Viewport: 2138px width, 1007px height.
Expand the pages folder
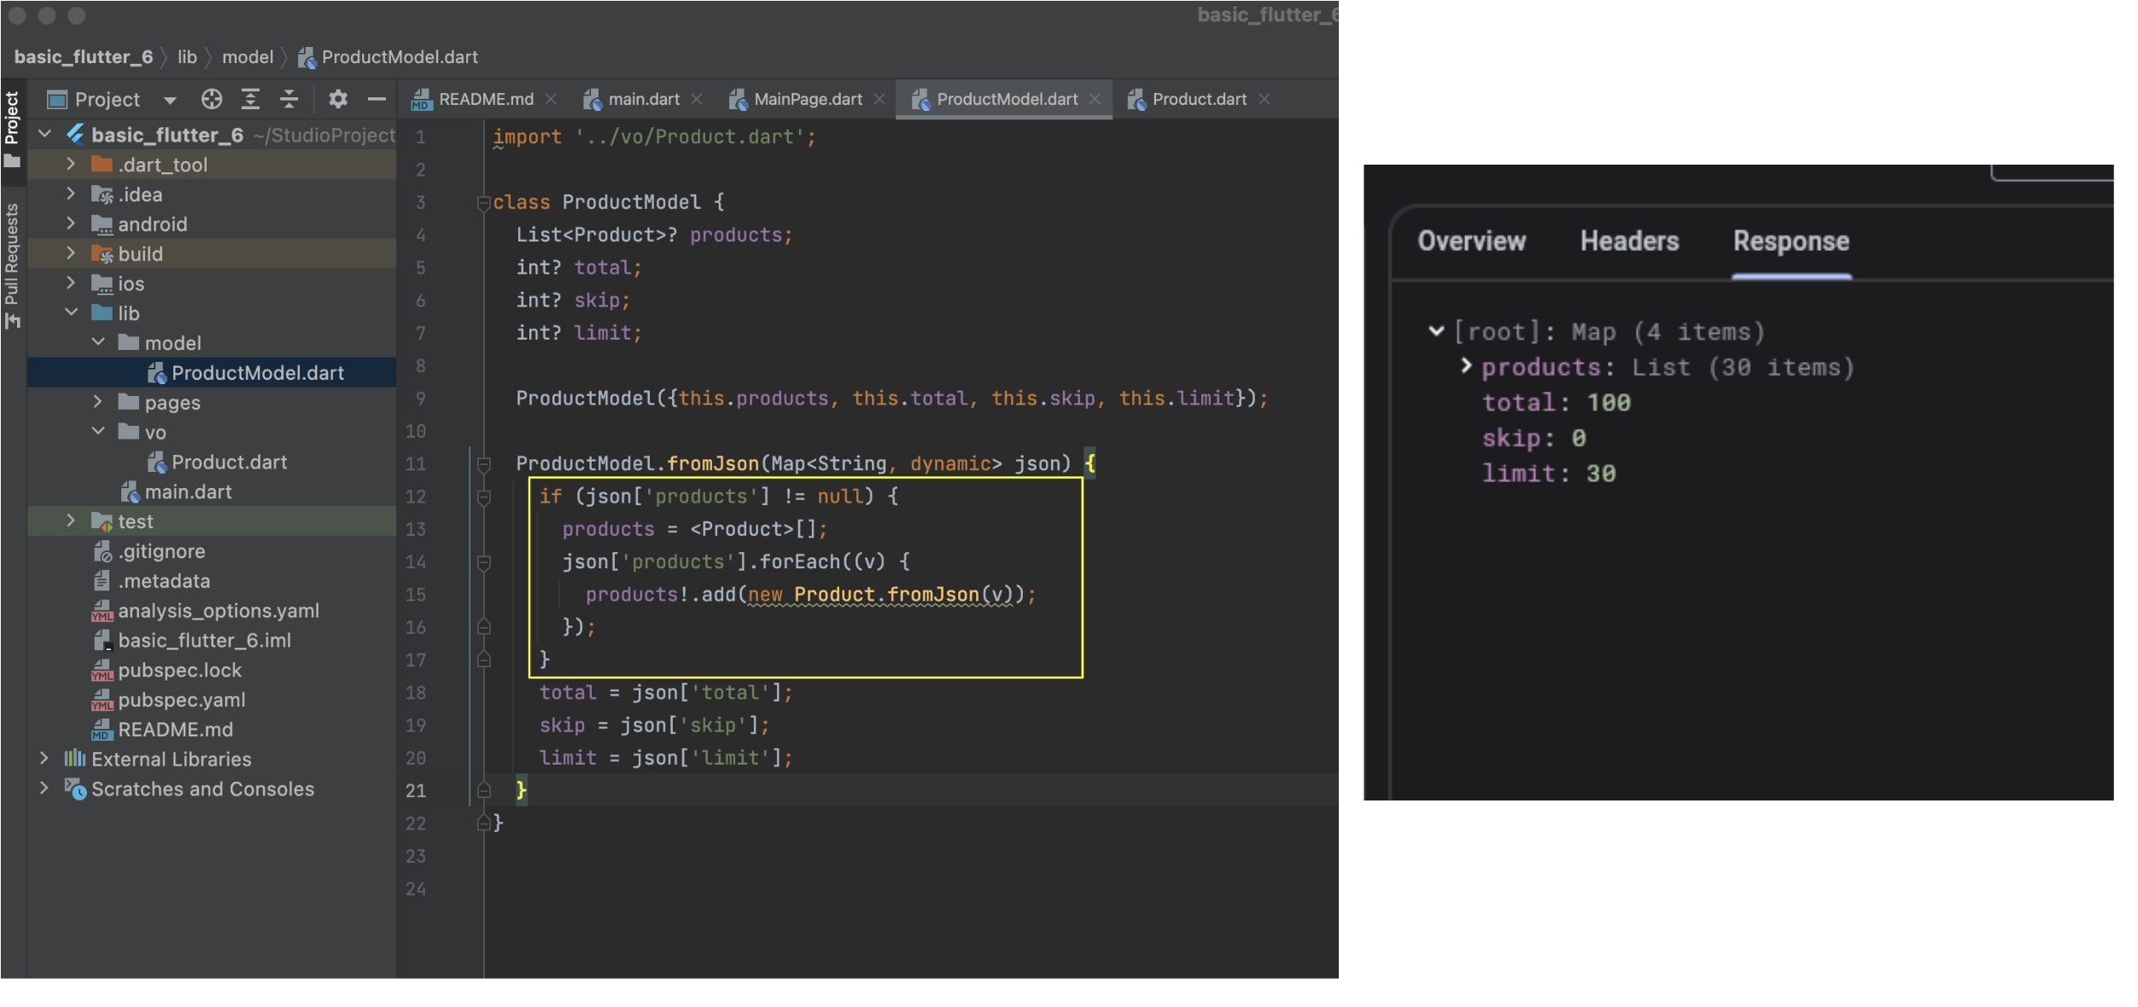[98, 402]
